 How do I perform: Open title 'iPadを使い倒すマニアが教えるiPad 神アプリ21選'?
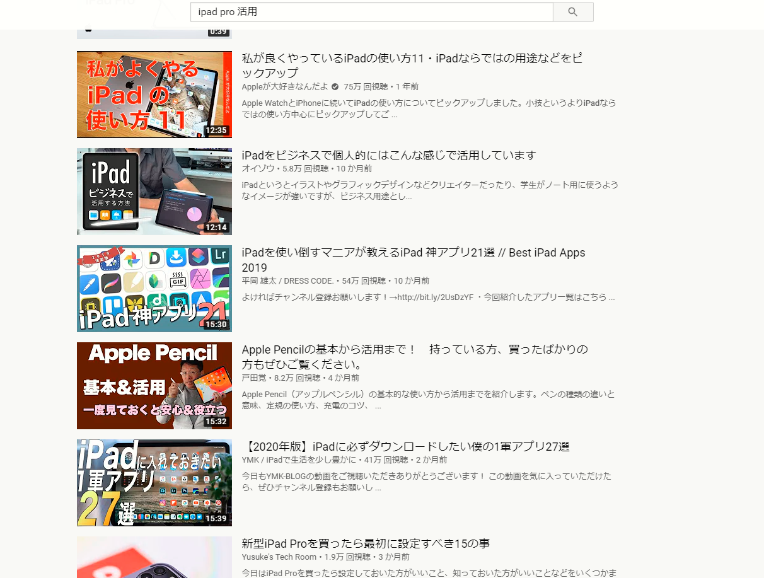(414, 260)
